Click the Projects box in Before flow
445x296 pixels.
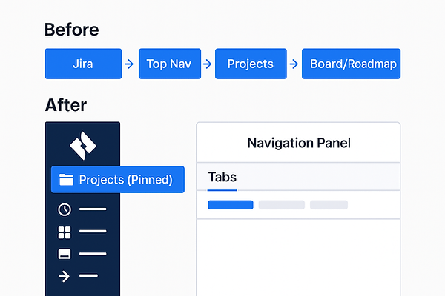point(251,64)
